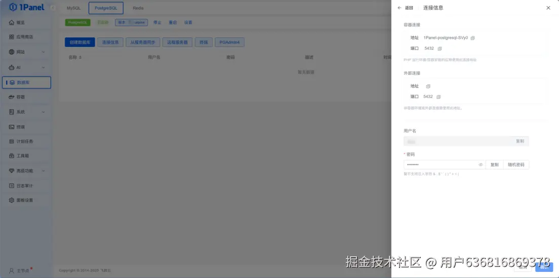
Task: Switch to the PostgreSQL tab
Action: coord(106,8)
